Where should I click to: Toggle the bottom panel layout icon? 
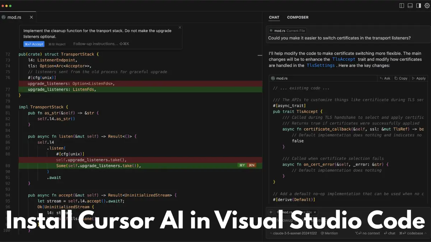point(410,6)
